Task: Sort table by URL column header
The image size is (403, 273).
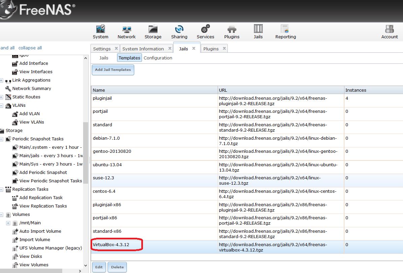Action: point(281,90)
